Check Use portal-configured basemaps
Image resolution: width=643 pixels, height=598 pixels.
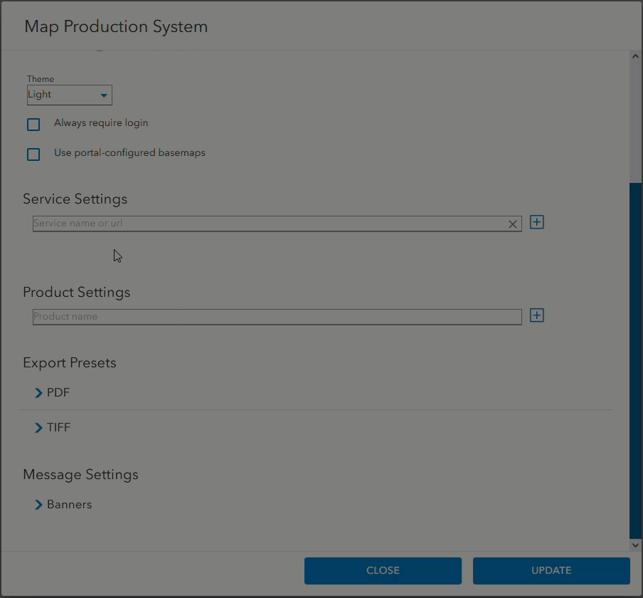coord(33,154)
